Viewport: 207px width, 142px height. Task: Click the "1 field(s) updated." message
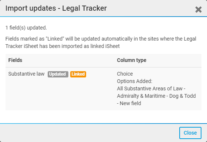(26, 28)
